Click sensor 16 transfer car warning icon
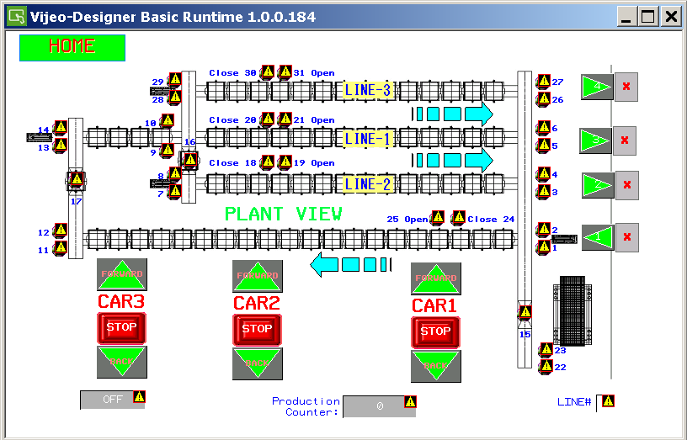Screen dimensions: 687x440 point(190,160)
